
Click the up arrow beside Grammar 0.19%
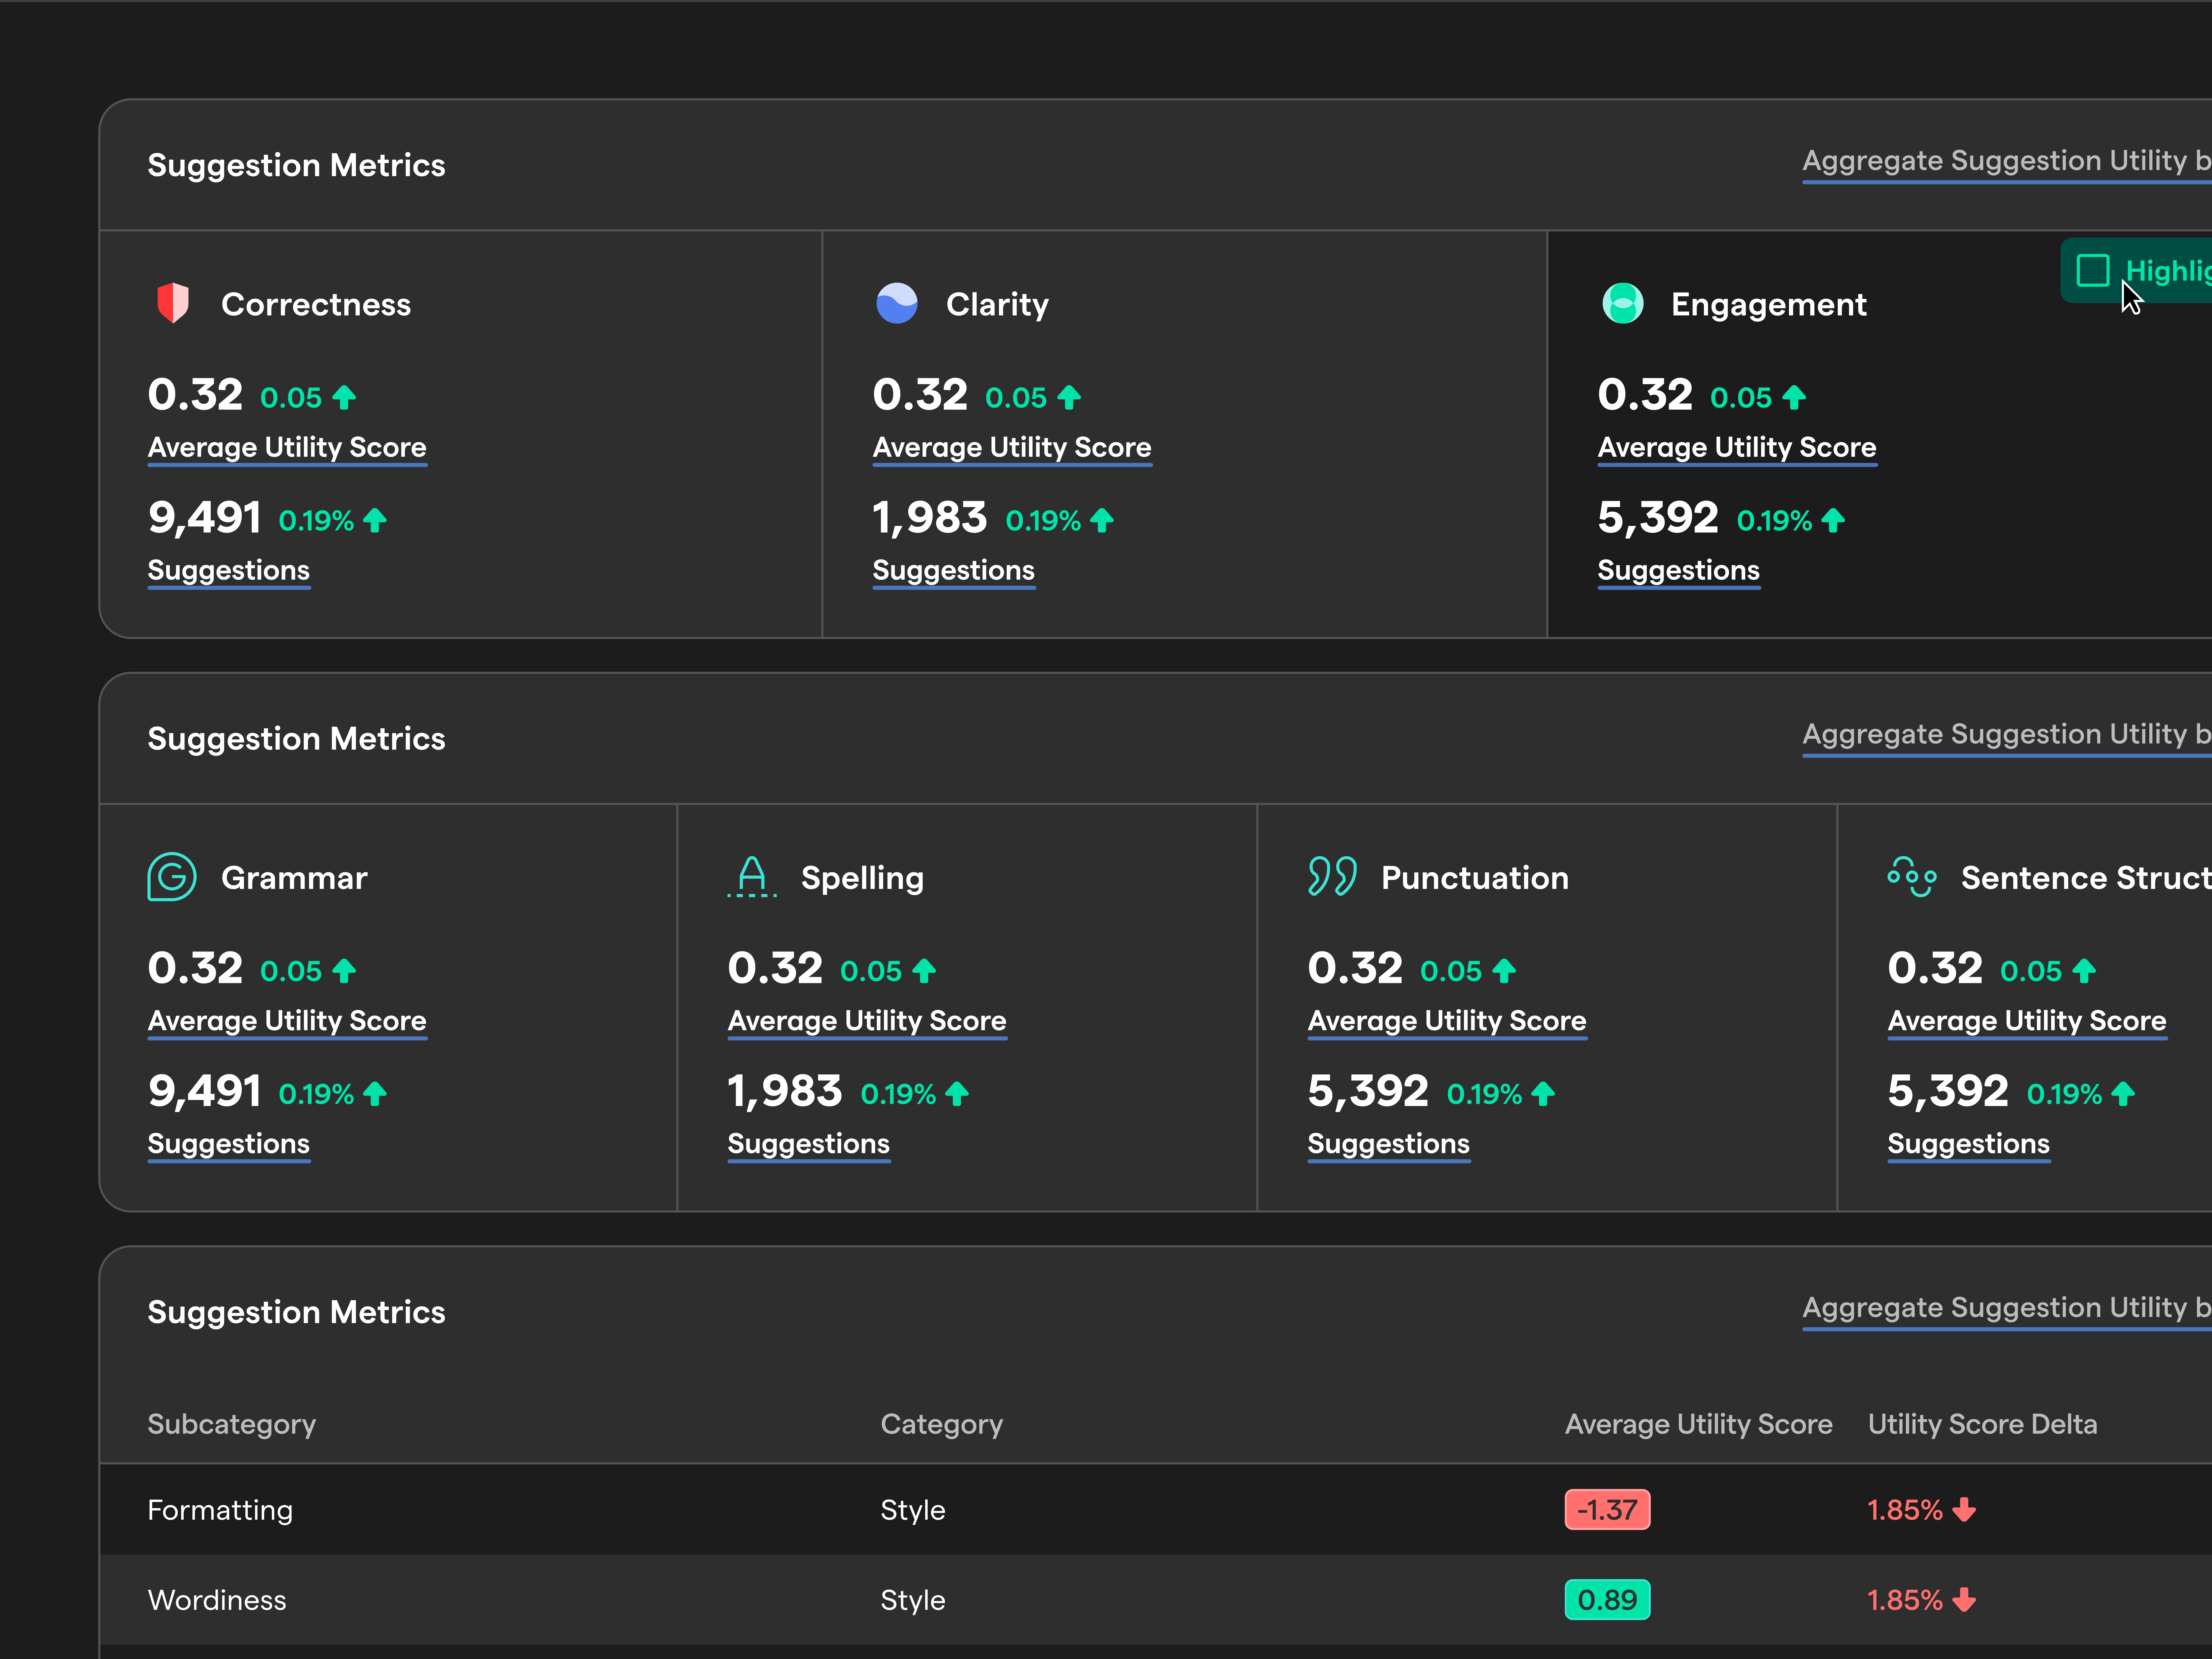(375, 1094)
